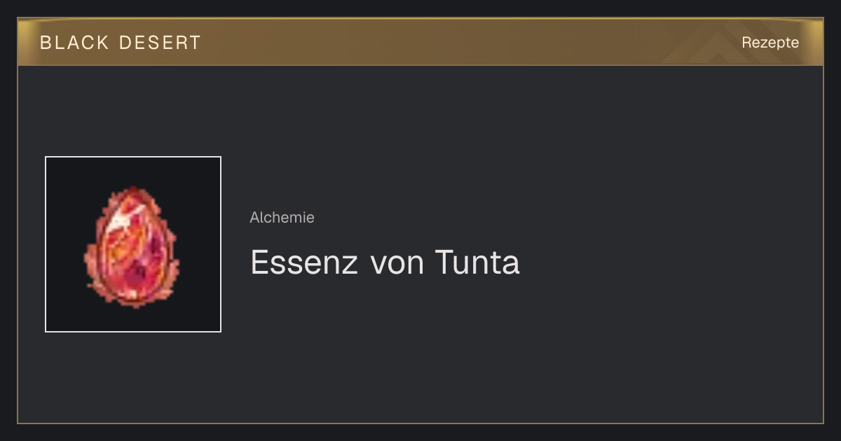This screenshot has height=441, width=841.
Task: Select the word Tunta in the heading
Action: click(x=477, y=262)
